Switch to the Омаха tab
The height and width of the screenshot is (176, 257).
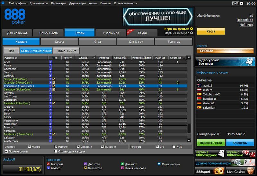coord(59,42)
